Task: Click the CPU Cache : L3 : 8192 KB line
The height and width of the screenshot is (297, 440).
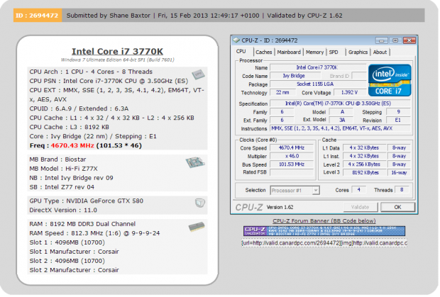Action: pyautogui.click(x=69, y=127)
